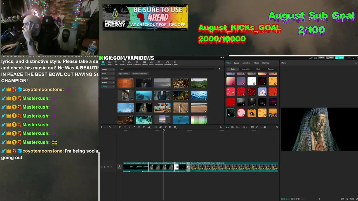The height and width of the screenshot is (201, 358).
Task: Toggle the main track magnet
Action: coord(227,127)
